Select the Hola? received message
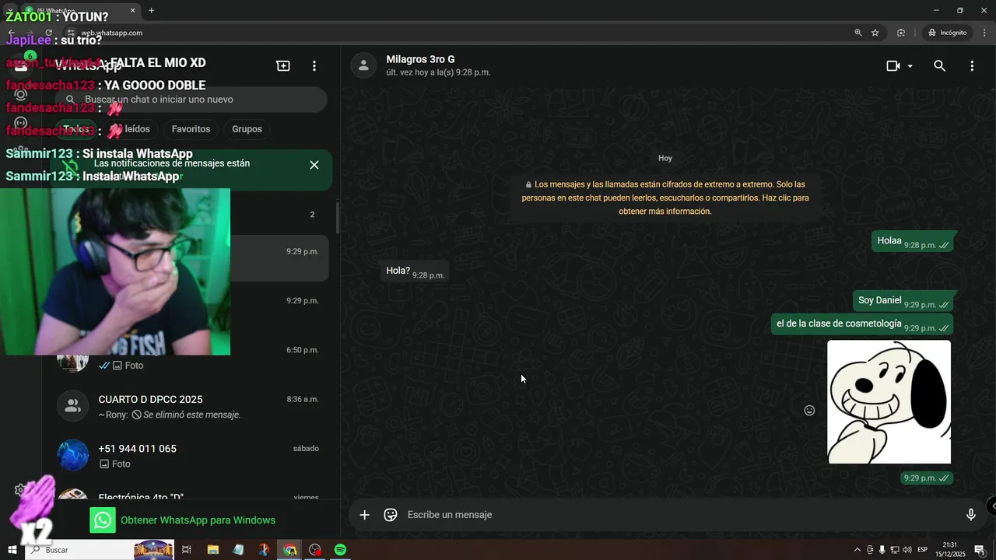Viewport: 996px width, 560px height. pos(414,271)
